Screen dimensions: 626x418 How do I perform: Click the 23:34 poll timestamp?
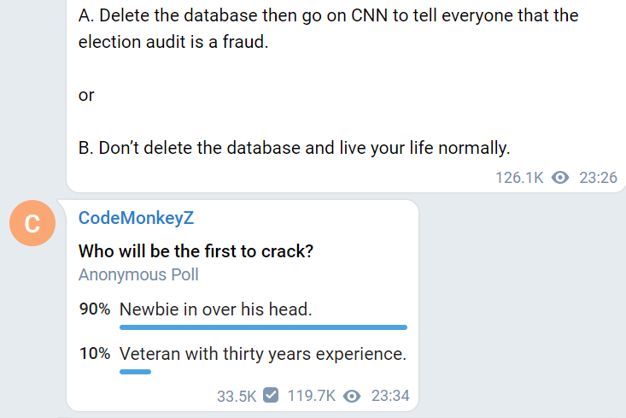(x=390, y=396)
